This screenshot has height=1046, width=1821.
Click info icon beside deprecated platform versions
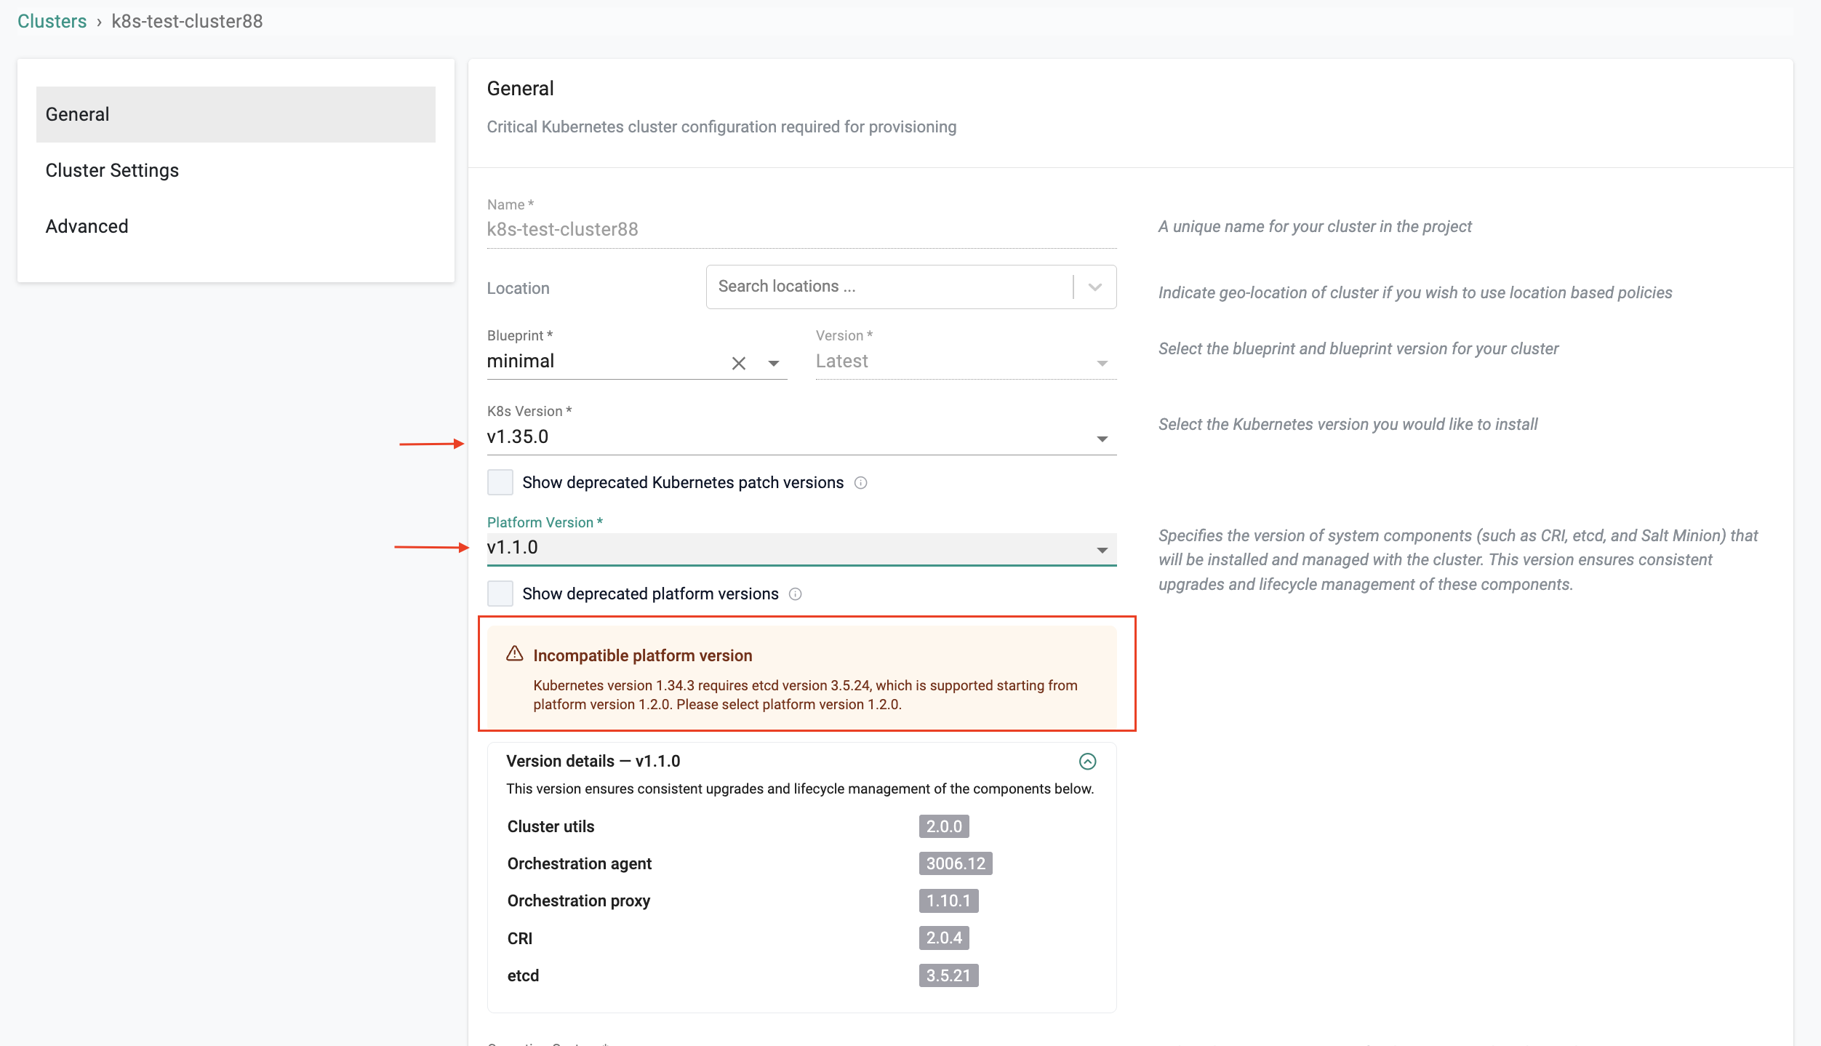point(795,594)
